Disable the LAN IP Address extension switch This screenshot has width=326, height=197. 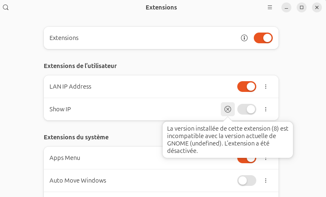coord(246,87)
